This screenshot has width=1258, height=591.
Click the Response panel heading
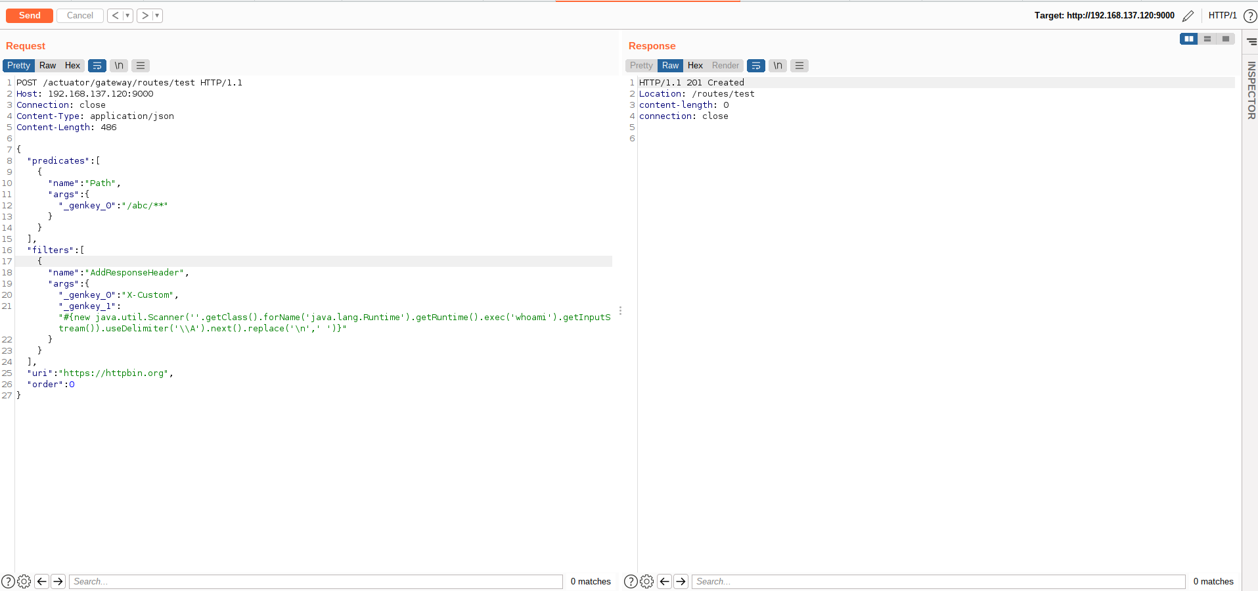point(652,46)
